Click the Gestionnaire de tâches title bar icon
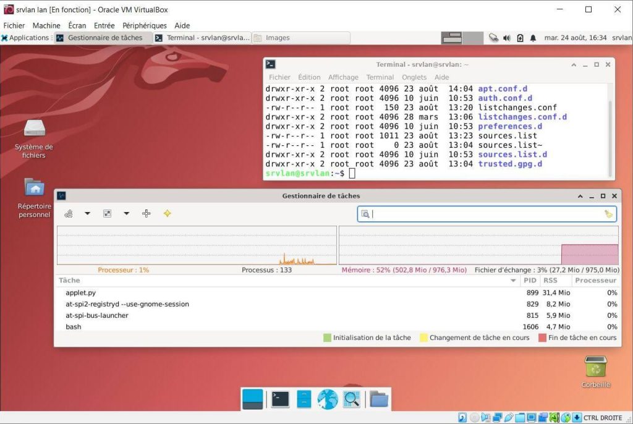 point(61,196)
